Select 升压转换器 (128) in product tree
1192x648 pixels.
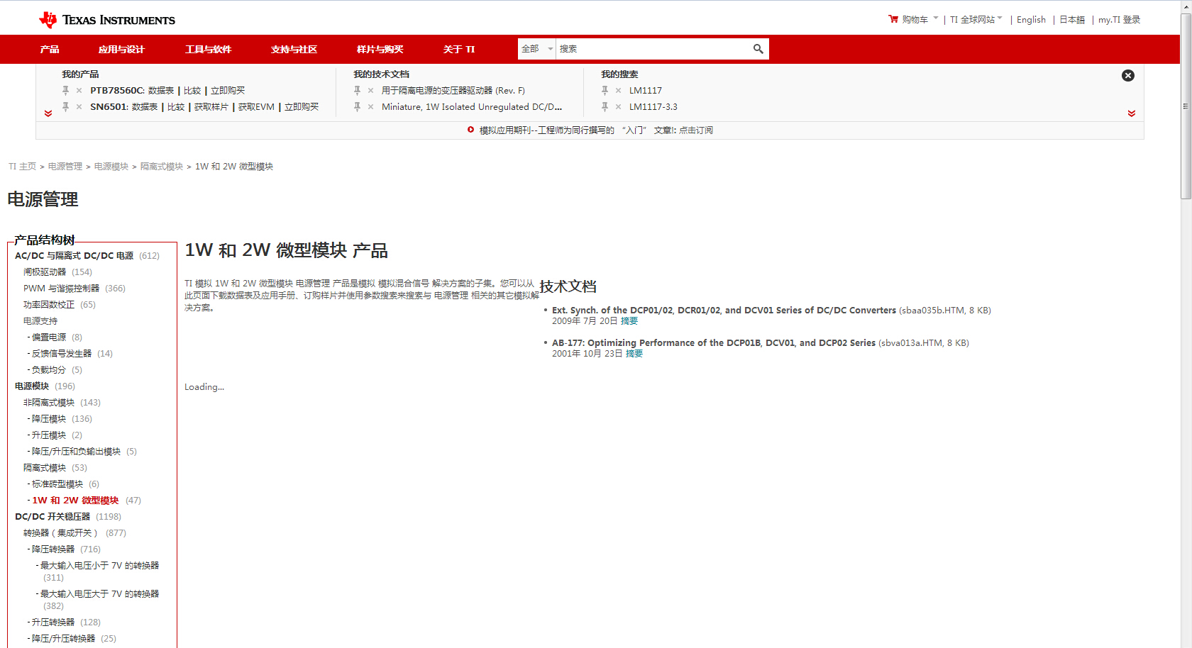[x=53, y=622]
